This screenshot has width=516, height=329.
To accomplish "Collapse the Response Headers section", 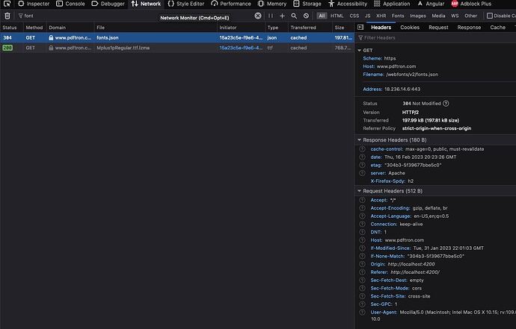I will point(359,140).
